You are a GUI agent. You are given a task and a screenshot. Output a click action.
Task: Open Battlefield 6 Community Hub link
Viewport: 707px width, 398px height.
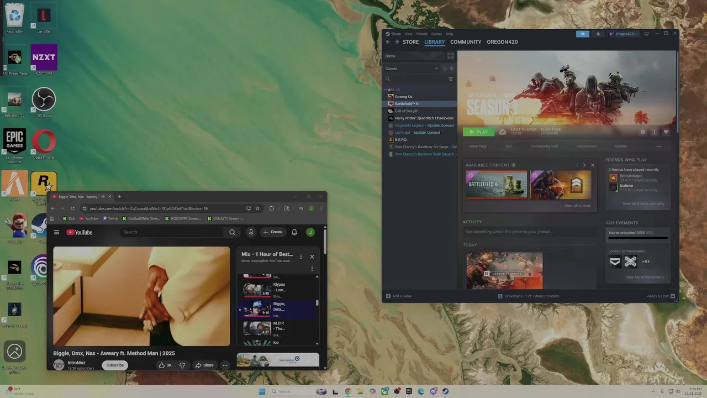click(545, 146)
